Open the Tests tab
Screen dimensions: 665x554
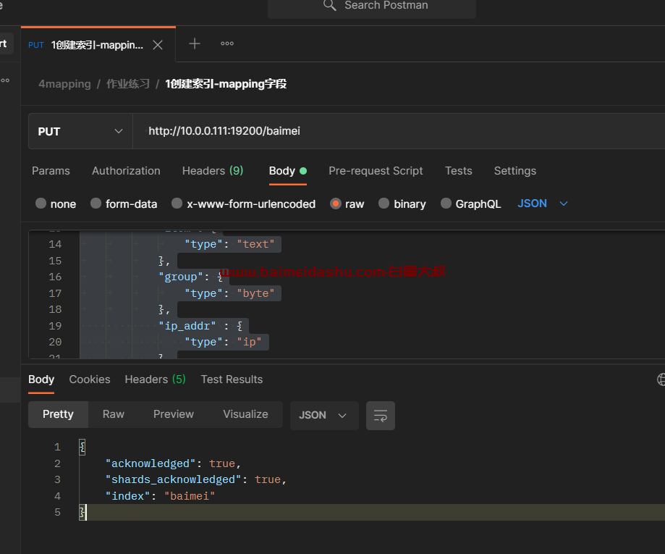pos(459,171)
